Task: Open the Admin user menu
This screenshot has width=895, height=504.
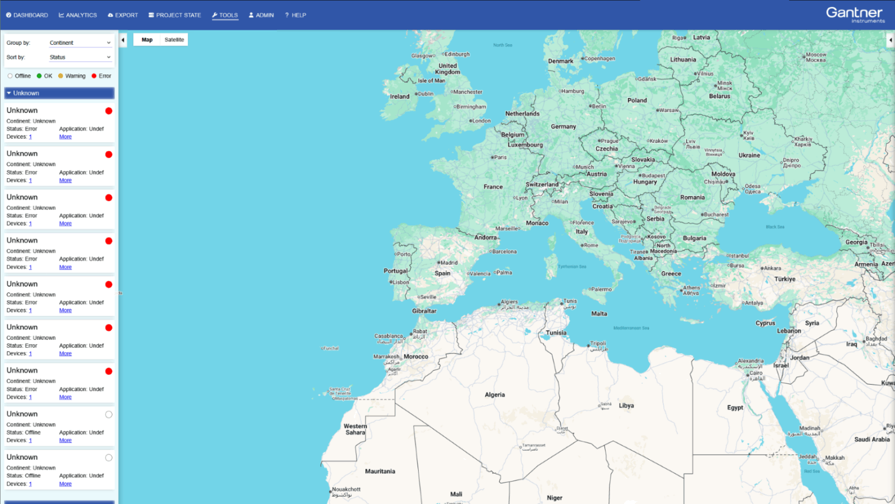Action: click(x=261, y=15)
